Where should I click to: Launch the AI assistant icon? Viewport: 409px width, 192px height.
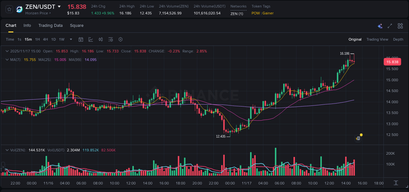pos(380,26)
